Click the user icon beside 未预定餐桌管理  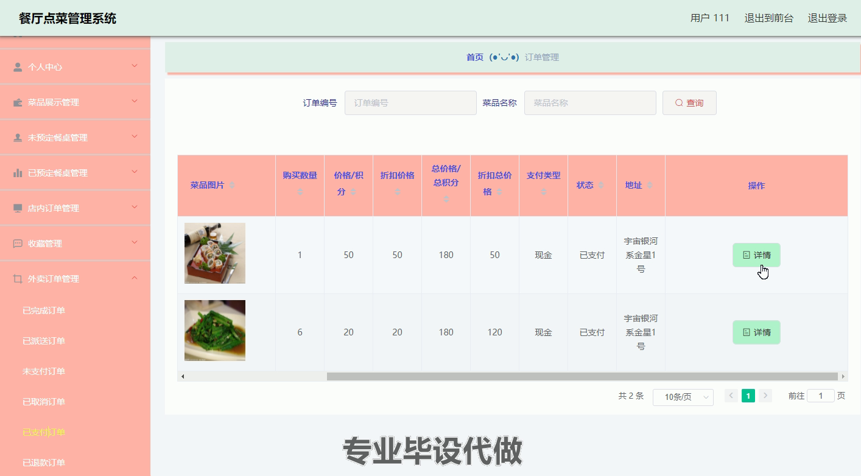click(x=18, y=138)
